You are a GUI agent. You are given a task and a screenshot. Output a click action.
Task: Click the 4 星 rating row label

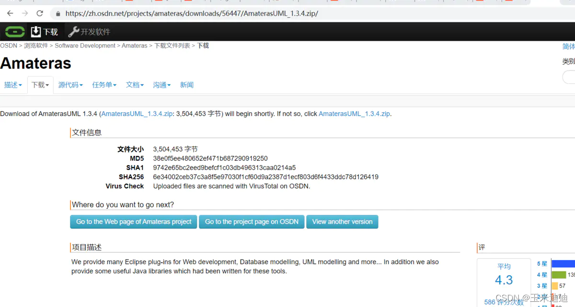click(x=542, y=275)
